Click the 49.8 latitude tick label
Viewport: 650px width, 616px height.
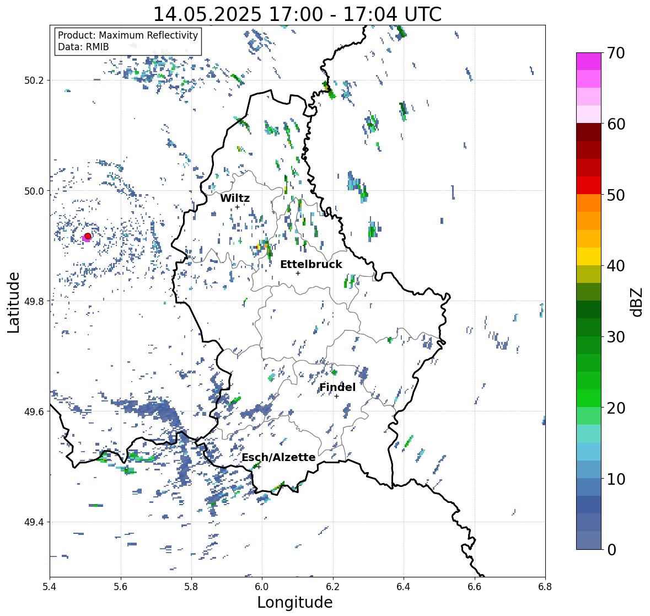34,301
